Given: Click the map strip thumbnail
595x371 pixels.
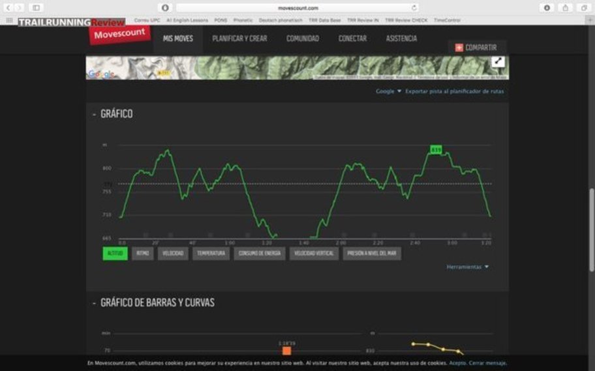Looking at the screenshot, I should (x=297, y=68).
